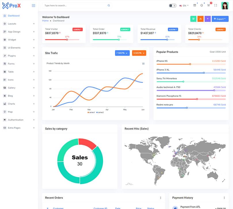Click the purple plus button
233x209 pixels.
[x=208, y=19]
